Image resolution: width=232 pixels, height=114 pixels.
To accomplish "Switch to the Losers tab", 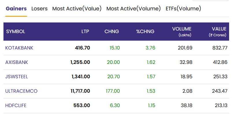I will (x=40, y=9).
